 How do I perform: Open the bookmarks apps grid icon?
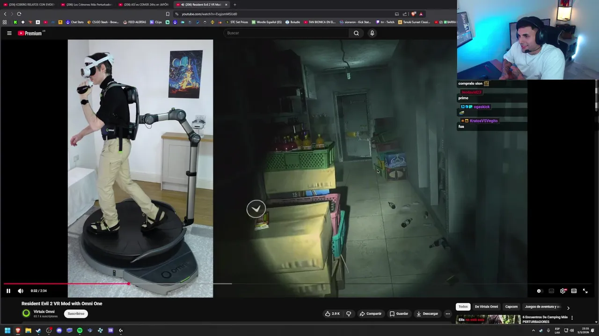tap(5, 22)
